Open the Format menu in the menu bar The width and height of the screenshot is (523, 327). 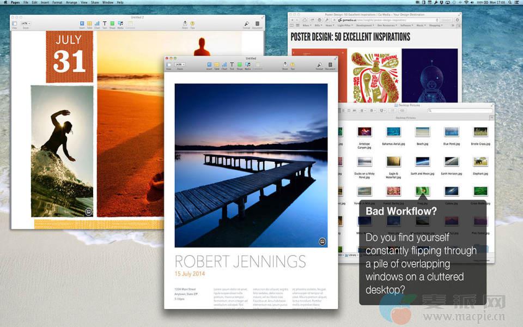(57, 3)
